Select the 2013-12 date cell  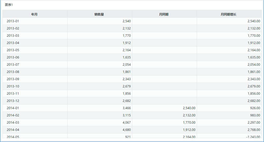(35, 101)
